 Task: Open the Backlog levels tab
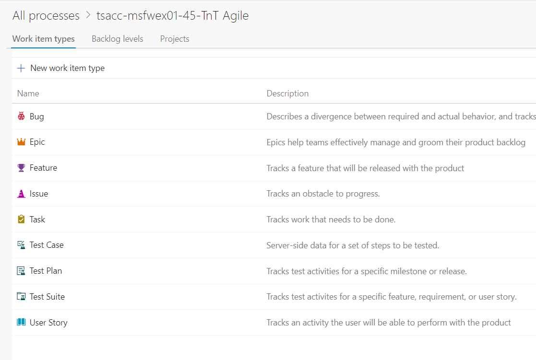[x=117, y=39]
